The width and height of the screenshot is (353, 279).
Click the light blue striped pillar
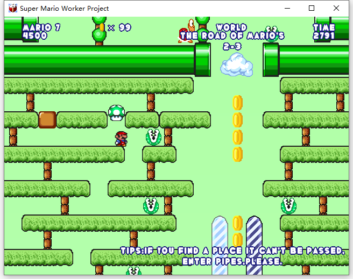click(x=220, y=245)
